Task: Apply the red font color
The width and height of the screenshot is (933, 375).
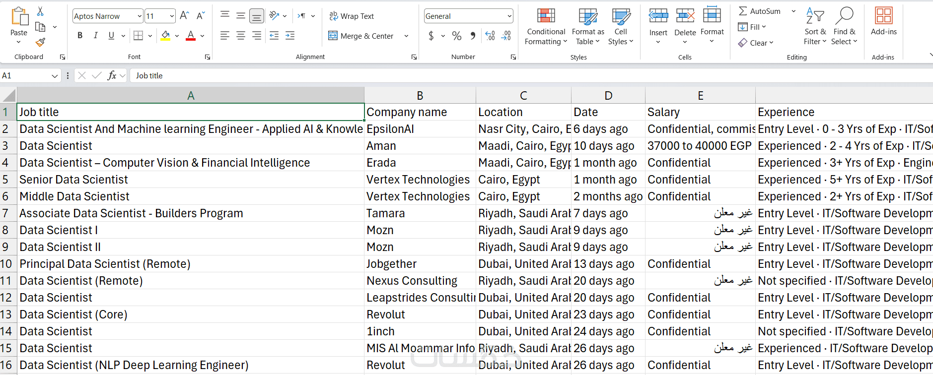Action: (x=191, y=36)
